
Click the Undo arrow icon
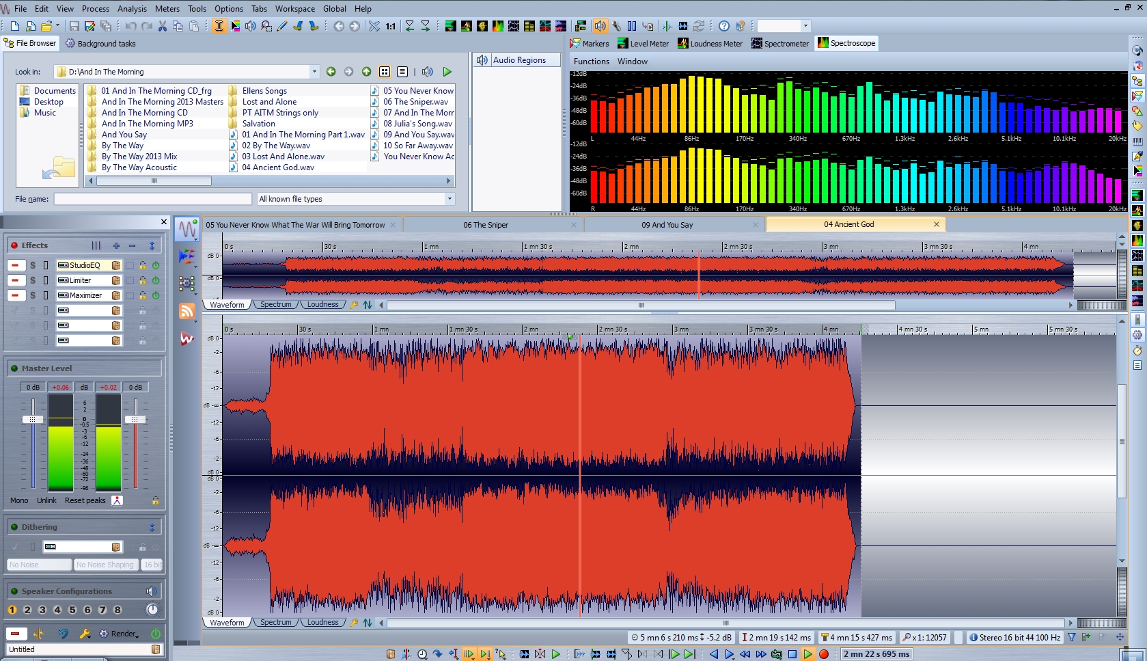(130, 26)
